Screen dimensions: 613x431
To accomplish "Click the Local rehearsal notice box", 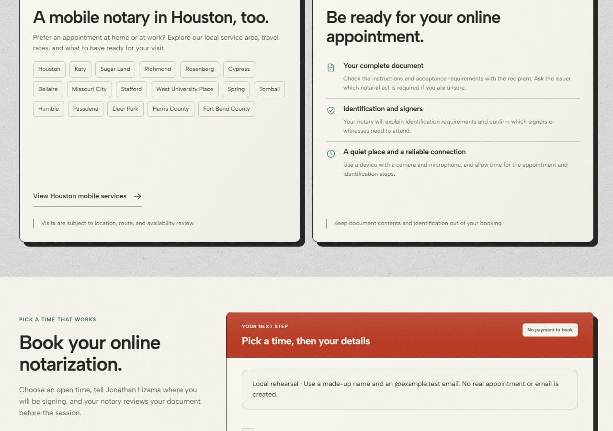I will click(x=410, y=389).
